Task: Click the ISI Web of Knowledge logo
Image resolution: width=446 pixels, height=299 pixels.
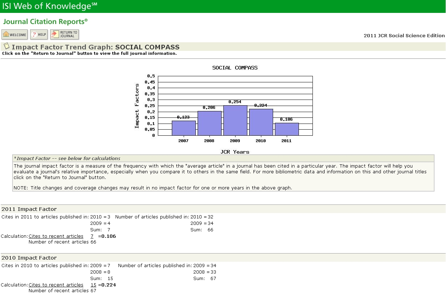Action: point(49,6)
